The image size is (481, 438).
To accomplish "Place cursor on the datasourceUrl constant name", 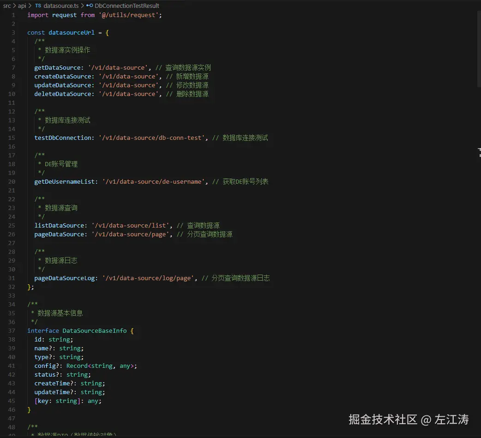I will click(71, 32).
